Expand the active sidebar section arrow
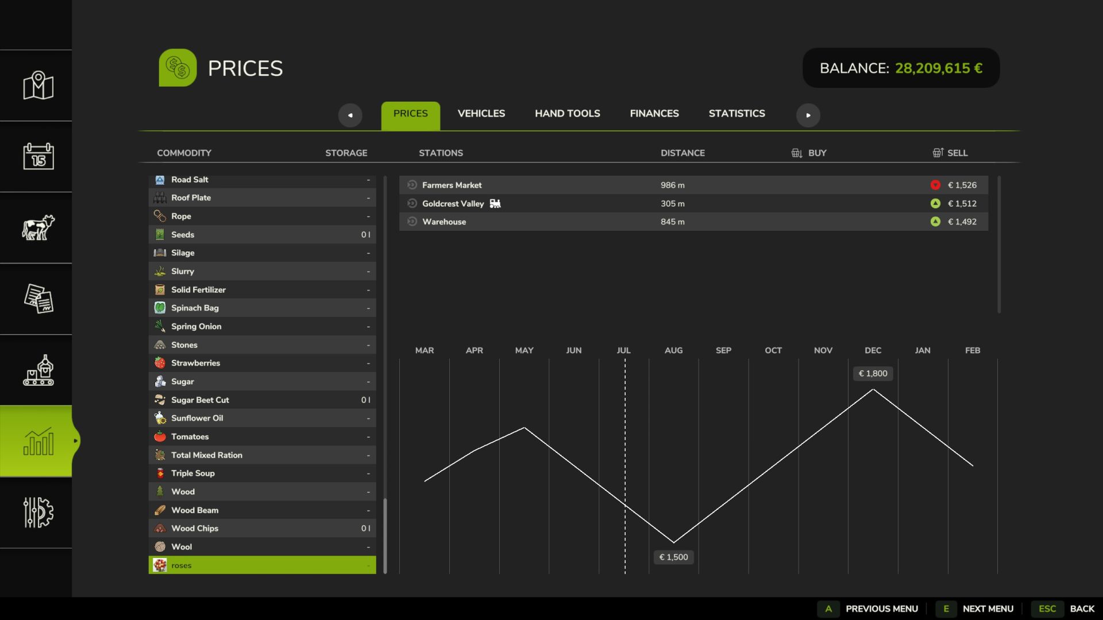 [75, 441]
